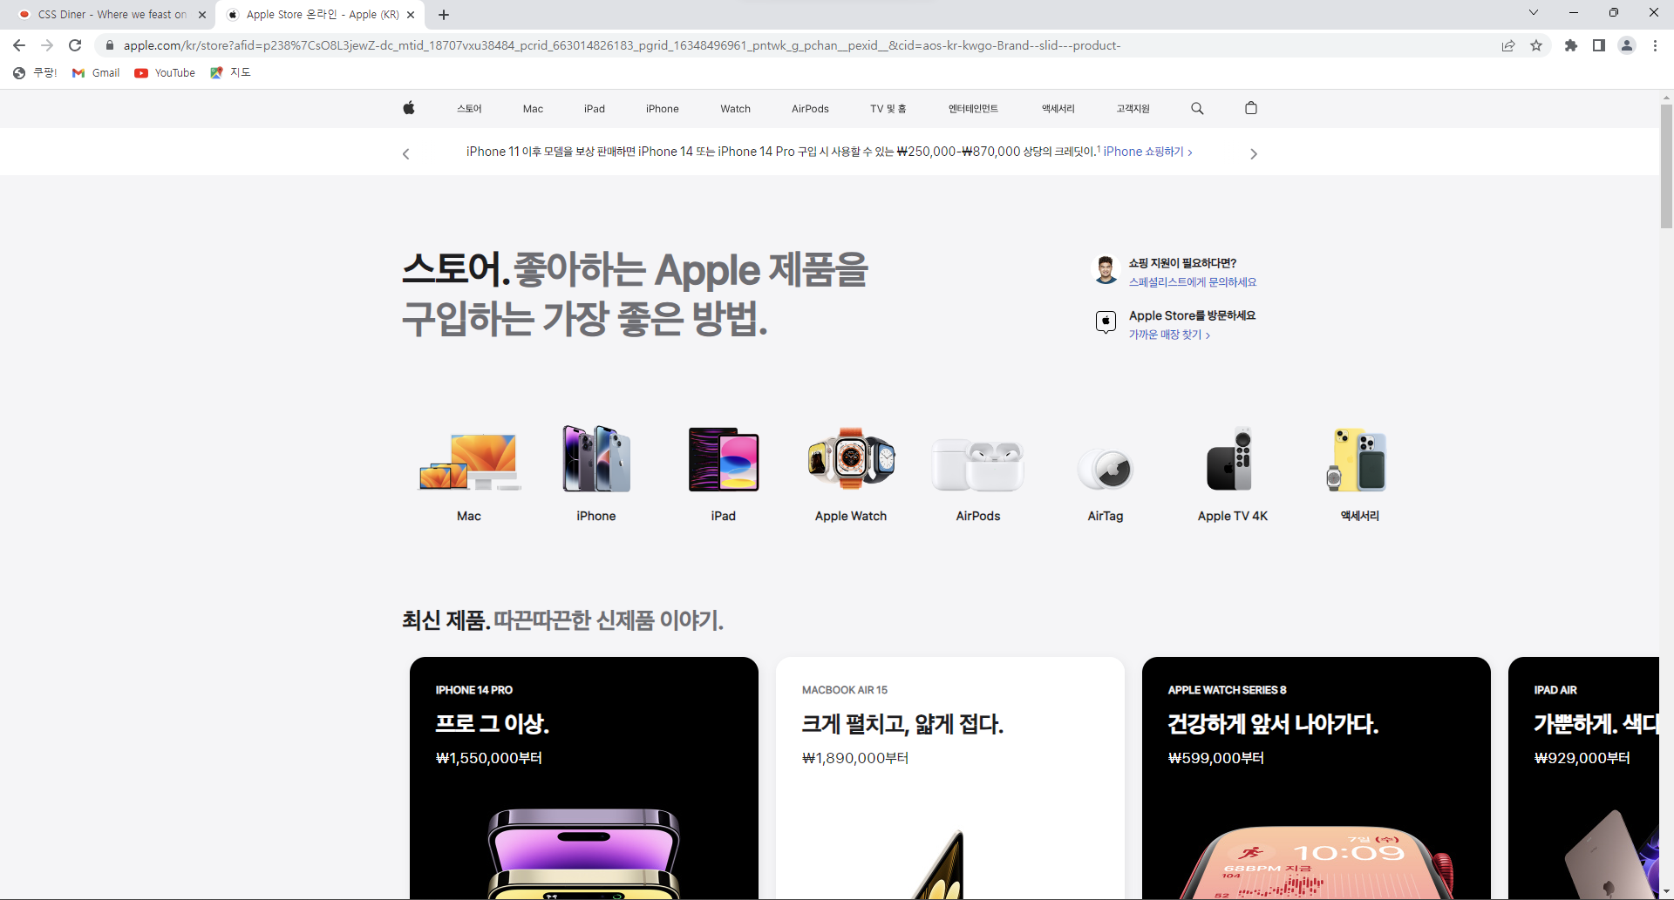The width and height of the screenshot is (1674, 900).
Task: Click the scrollbar down arrow
Action: tap(1666, 893)
